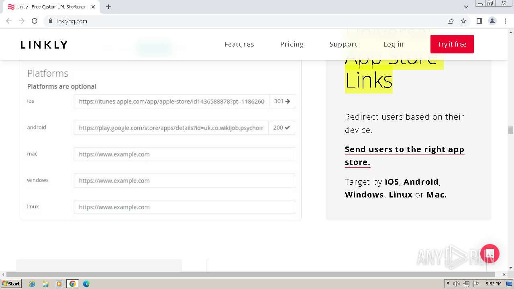Click the Try it free button
Screen dimensions: 514x289
tap(452, 44)
